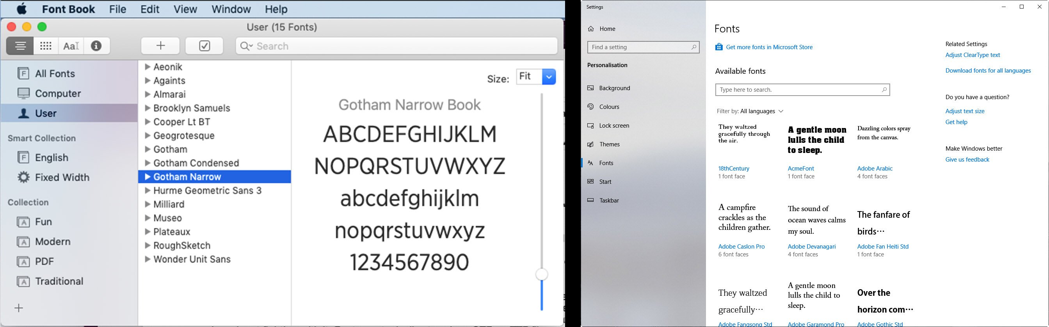
Task: Expand the Gotham Narrow family
Action: click(x=148, y=177)
